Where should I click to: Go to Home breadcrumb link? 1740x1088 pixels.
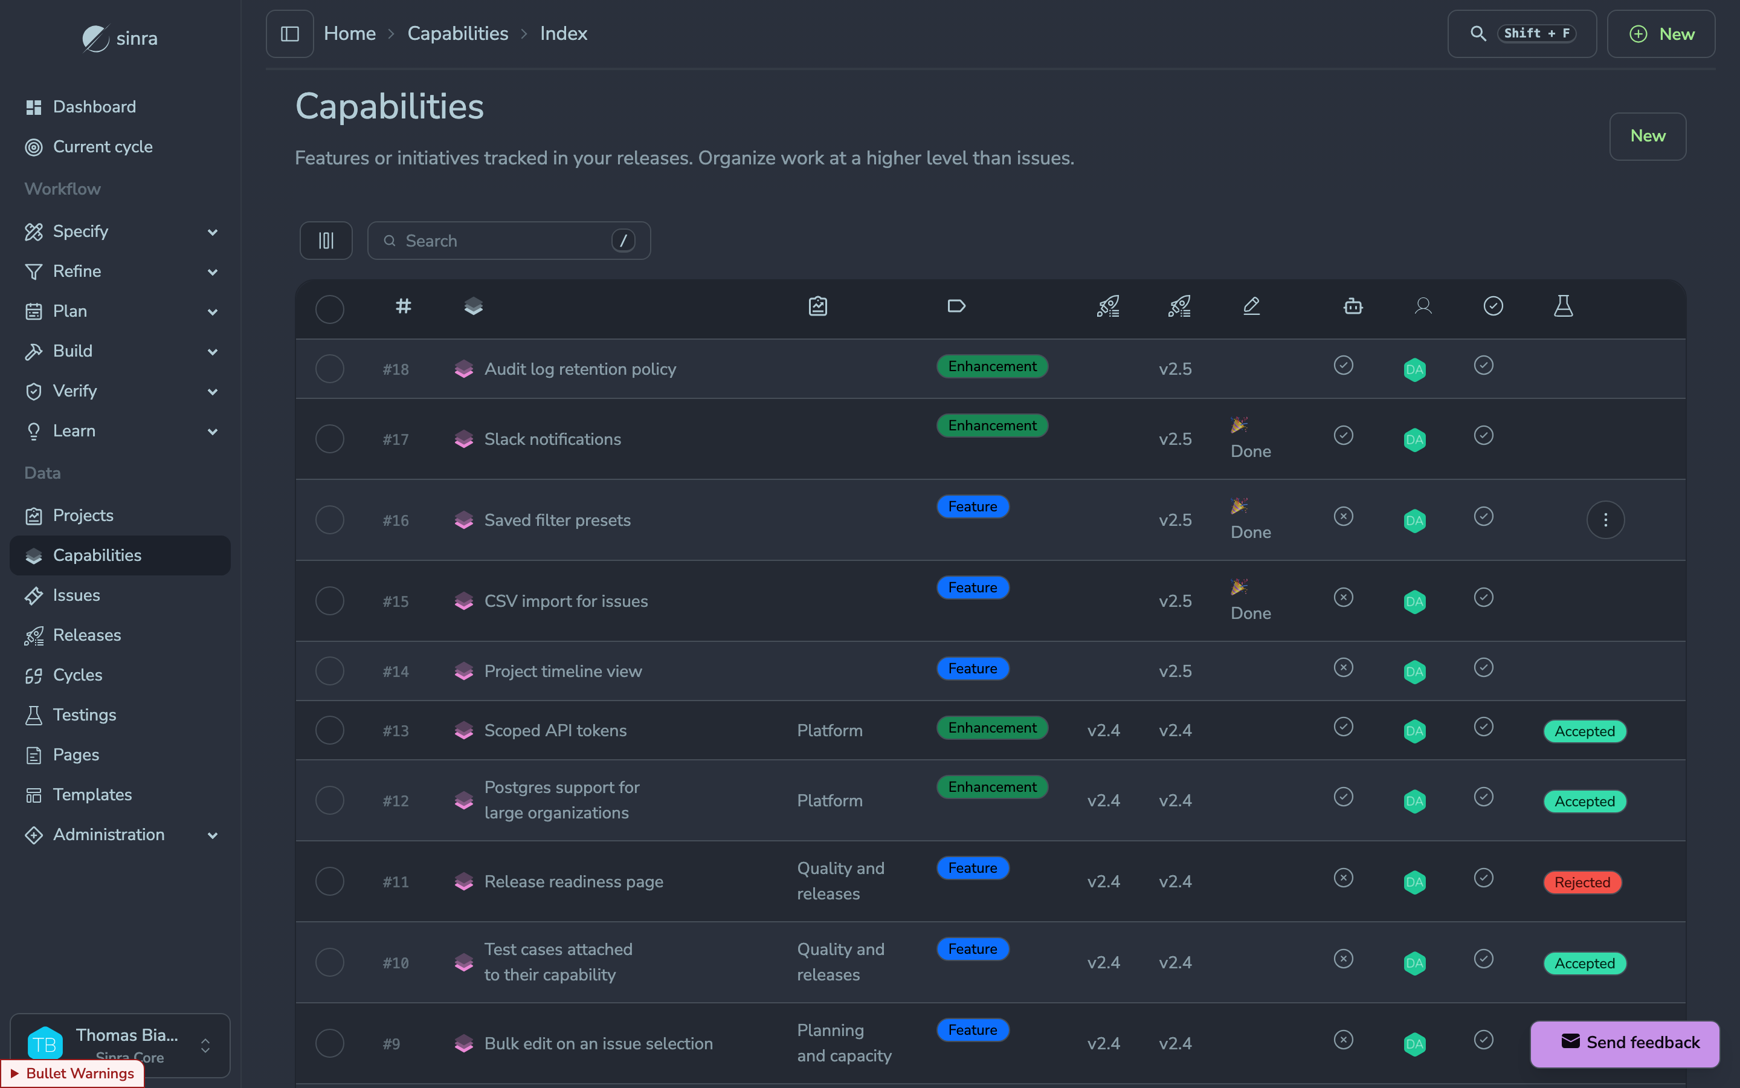tap(350, 34)
